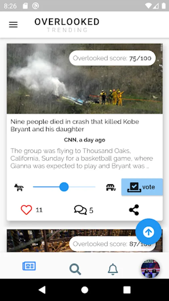Select the Democrat donkey icon

coord(19,187)
